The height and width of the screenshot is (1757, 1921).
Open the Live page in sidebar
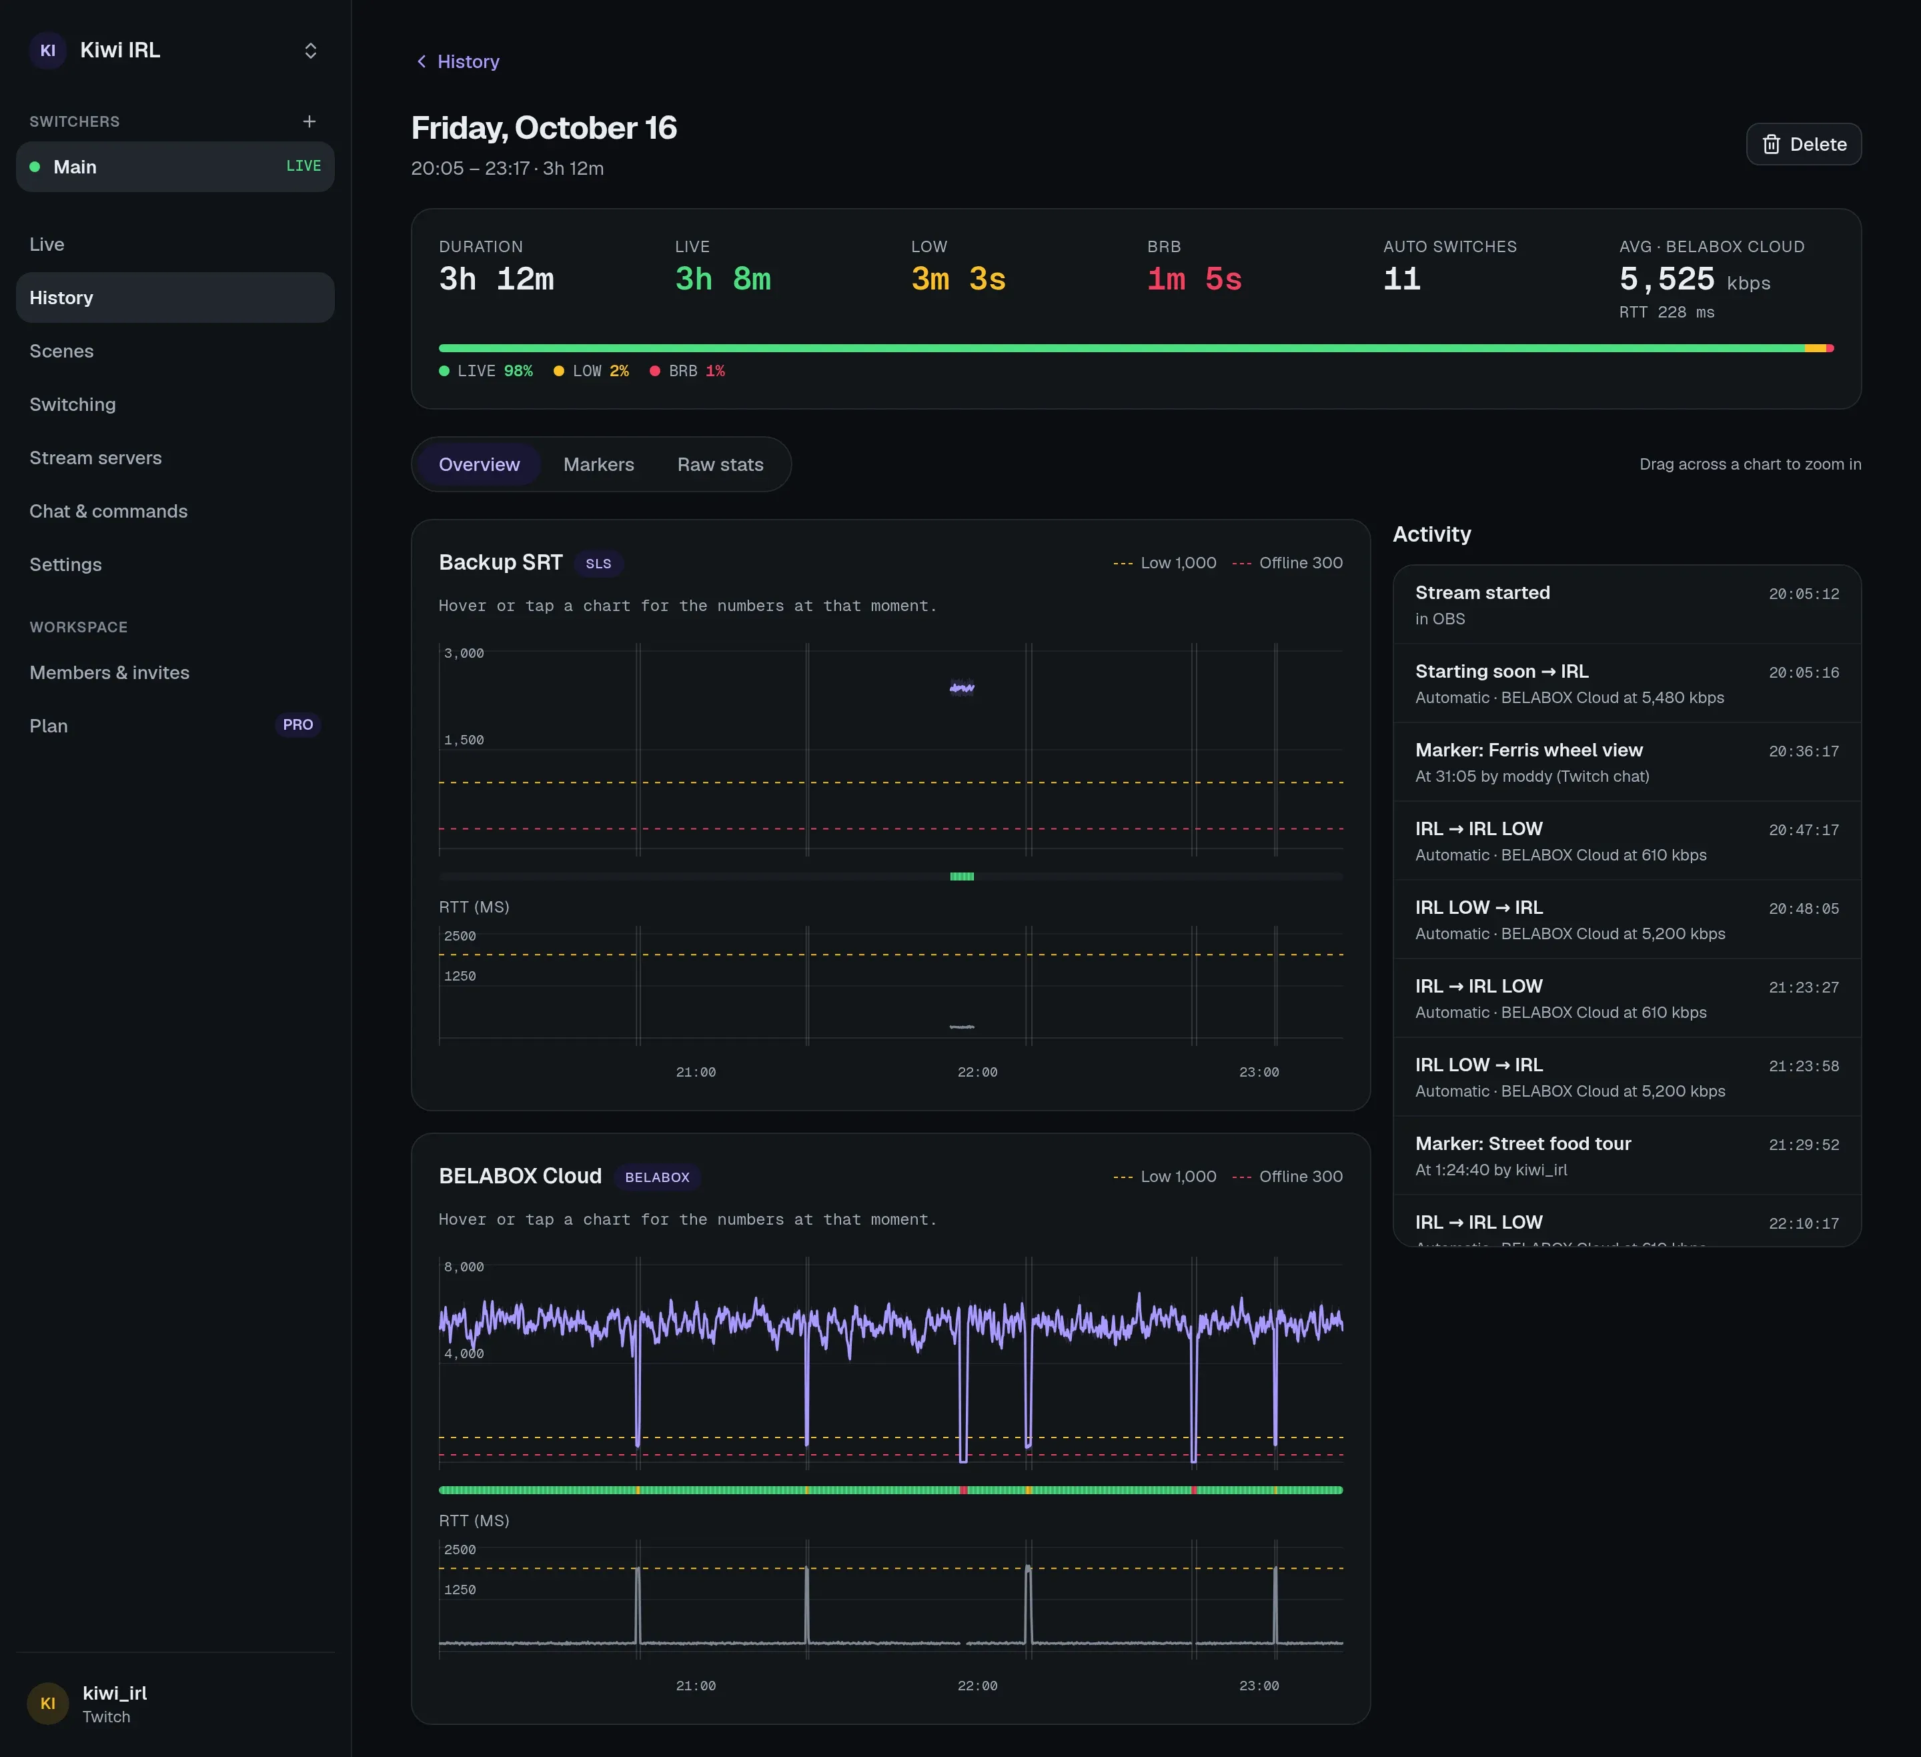click(x=175, y=244)
